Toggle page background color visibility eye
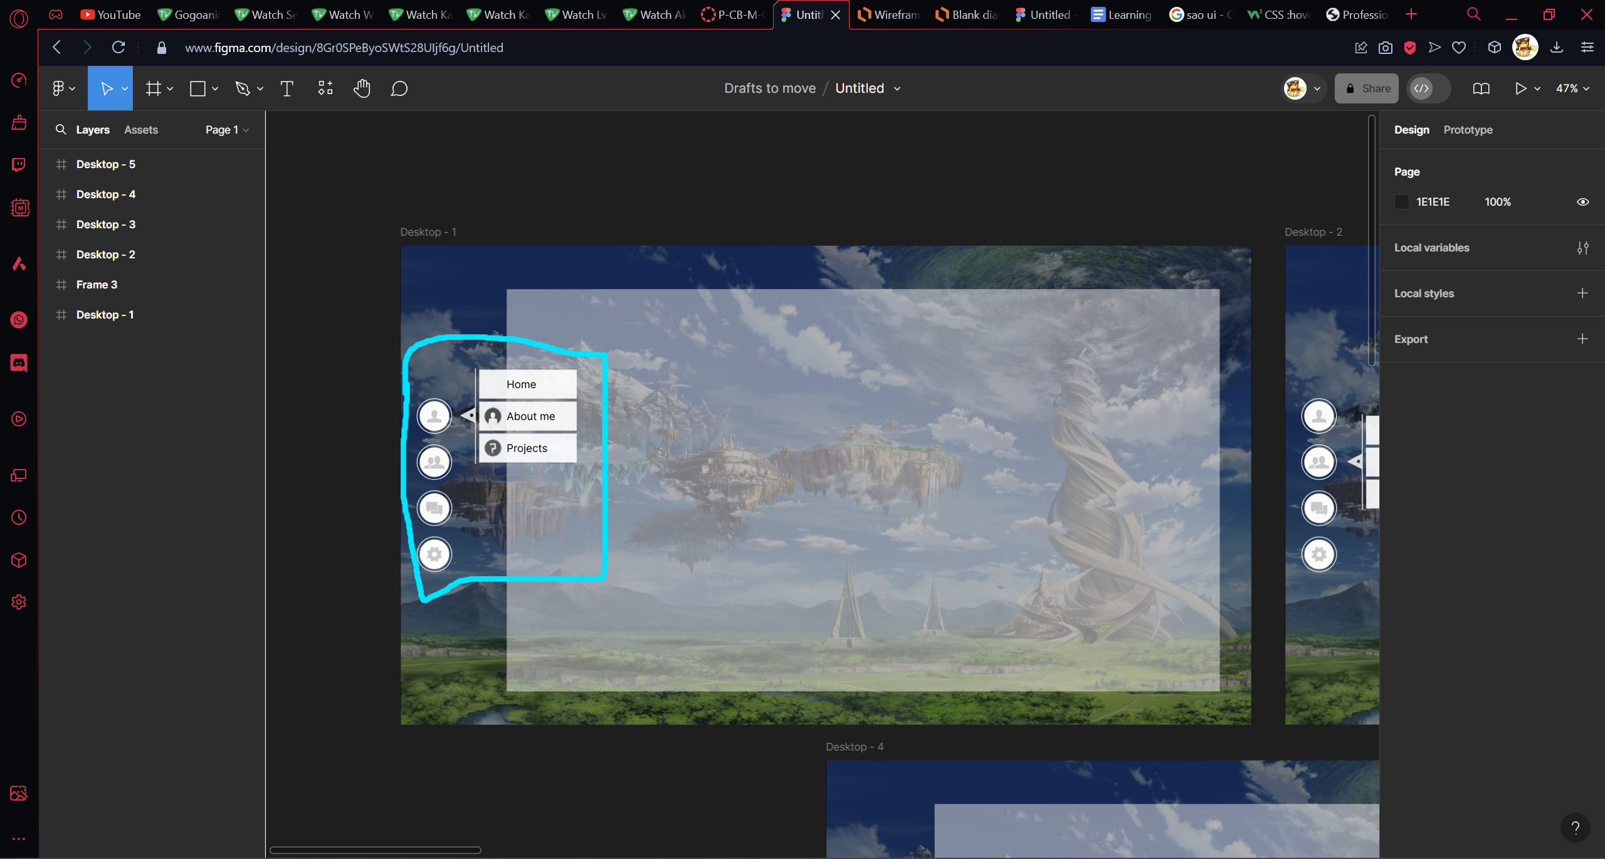Image resolution: width=1605 pixels, height=859 pixels. pyautogui.click(x=1583, y=202)
